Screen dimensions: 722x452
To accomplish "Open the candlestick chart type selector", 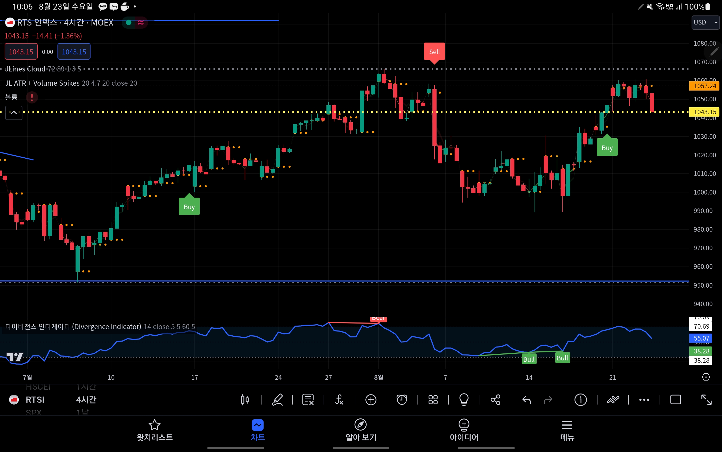I will tap(245, 400).
